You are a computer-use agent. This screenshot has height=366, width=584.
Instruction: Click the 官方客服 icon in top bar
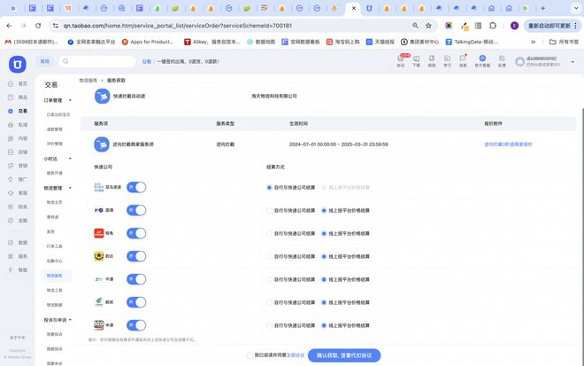481,62
